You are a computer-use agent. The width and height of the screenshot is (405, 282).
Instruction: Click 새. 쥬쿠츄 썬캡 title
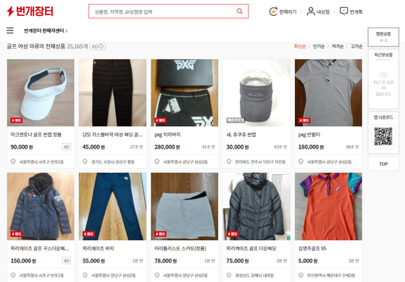tap(241, 135)
